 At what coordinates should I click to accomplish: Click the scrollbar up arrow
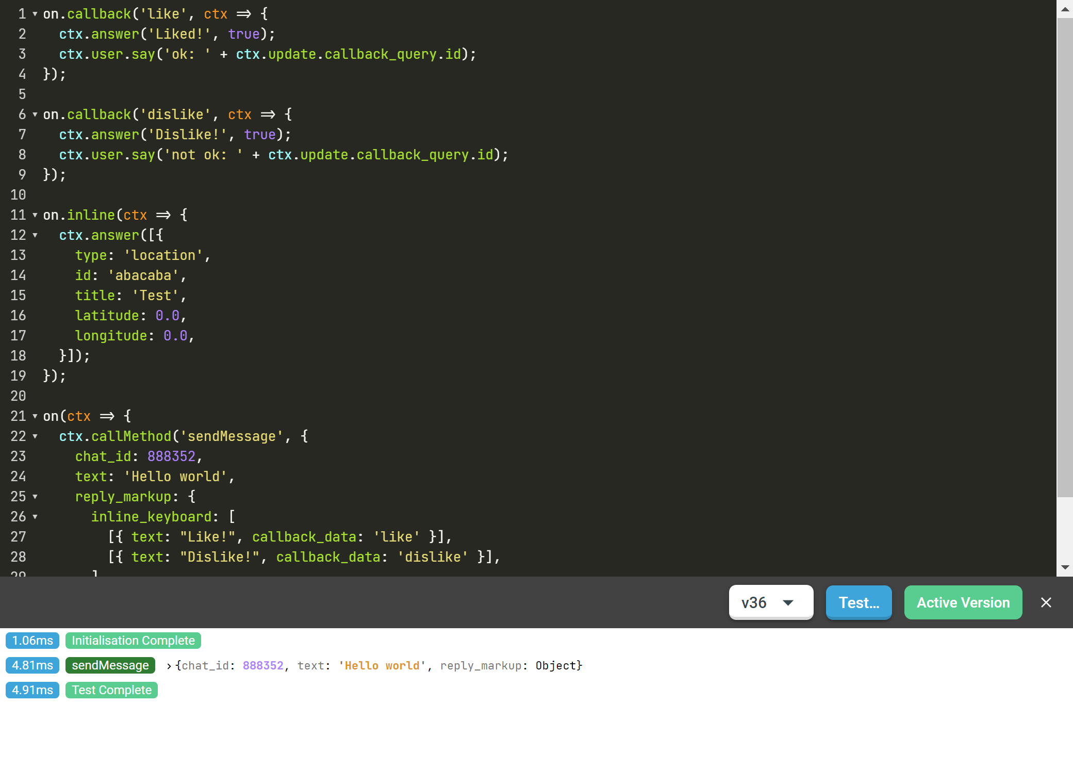coord(1064,9)
